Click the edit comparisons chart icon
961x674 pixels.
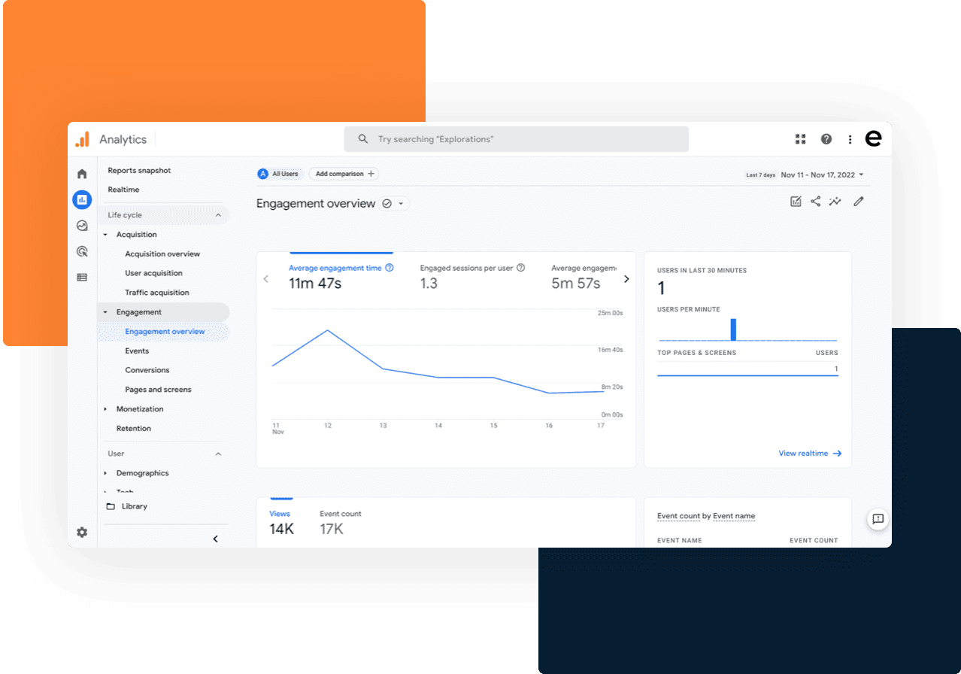pos(796,202)
